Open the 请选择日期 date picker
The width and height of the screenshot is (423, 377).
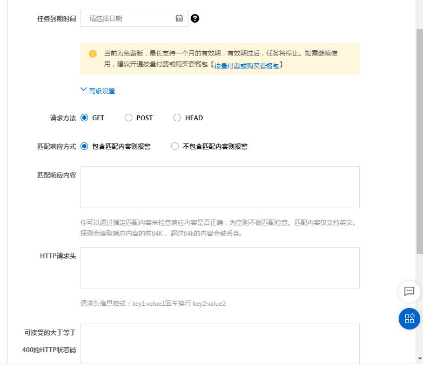coord(130,18)
